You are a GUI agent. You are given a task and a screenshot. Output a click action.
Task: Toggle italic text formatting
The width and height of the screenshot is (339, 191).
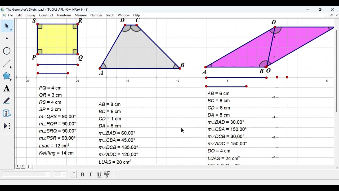click(x=90, y=175)
